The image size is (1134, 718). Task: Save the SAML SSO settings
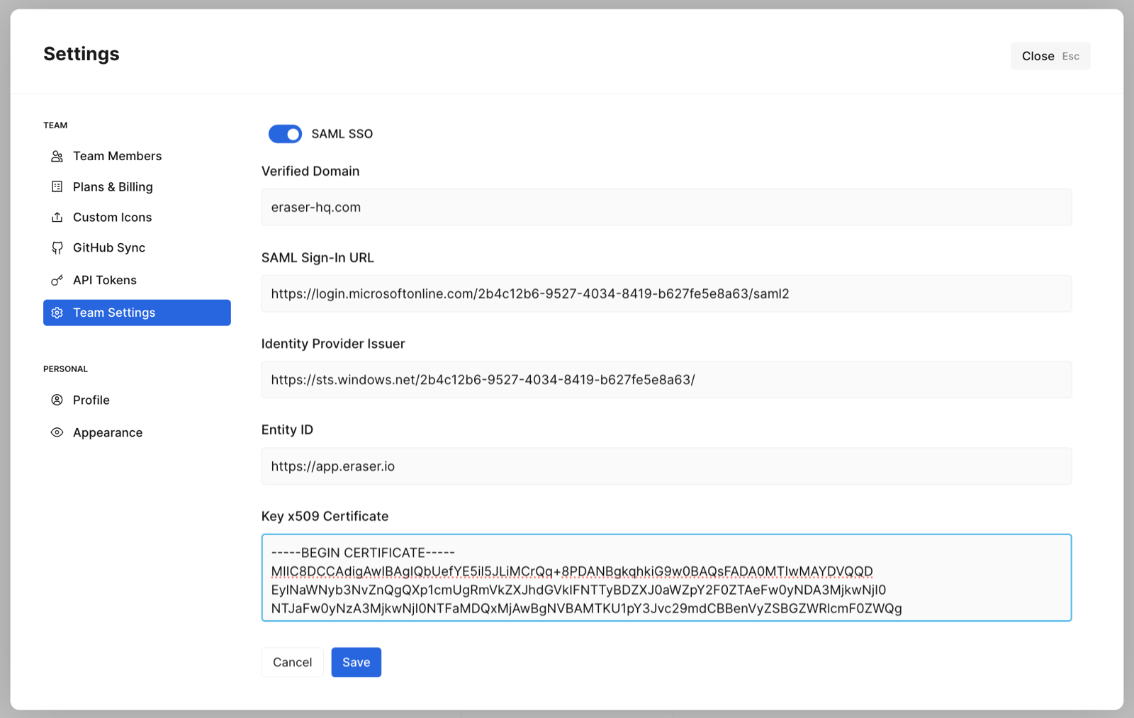coord(356,662)
